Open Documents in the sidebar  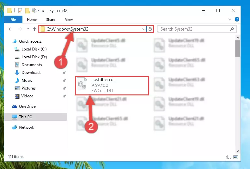tap(32, 65)
